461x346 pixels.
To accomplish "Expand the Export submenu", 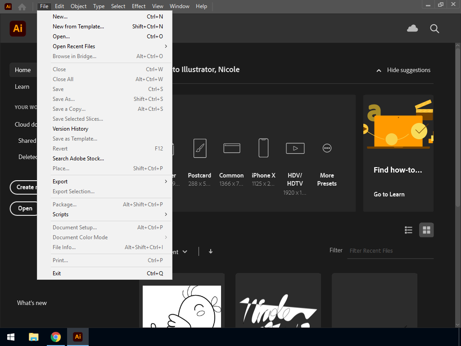I will pos(104,182).
